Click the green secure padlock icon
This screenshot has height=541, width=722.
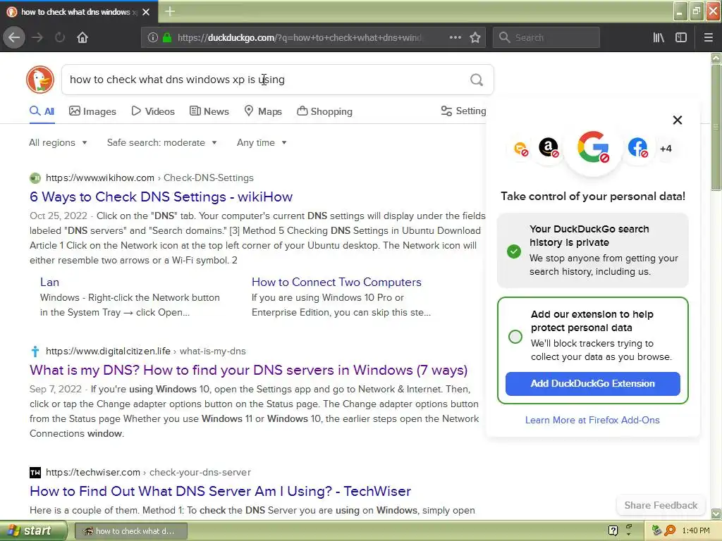click(x=167, y=37)
